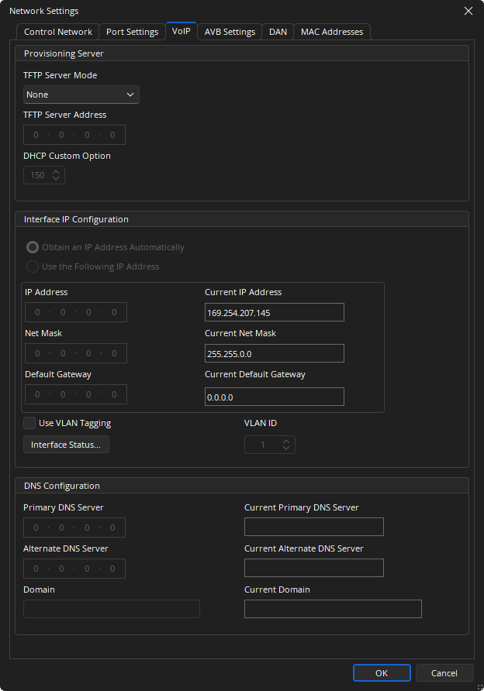Screen dimensions: 484x691
Task: Click the TFTP Server Address field
Action: tap(74, 135)
